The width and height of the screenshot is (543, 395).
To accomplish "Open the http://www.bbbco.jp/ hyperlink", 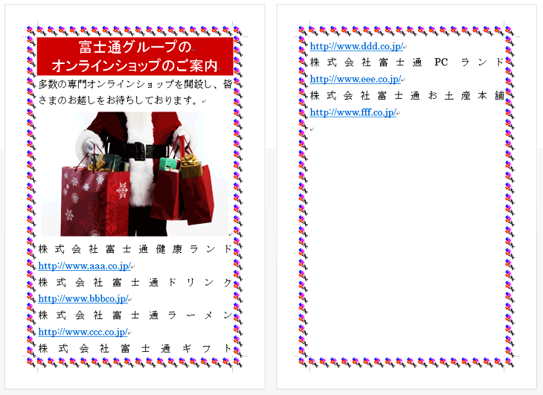I will coord(83,299).
